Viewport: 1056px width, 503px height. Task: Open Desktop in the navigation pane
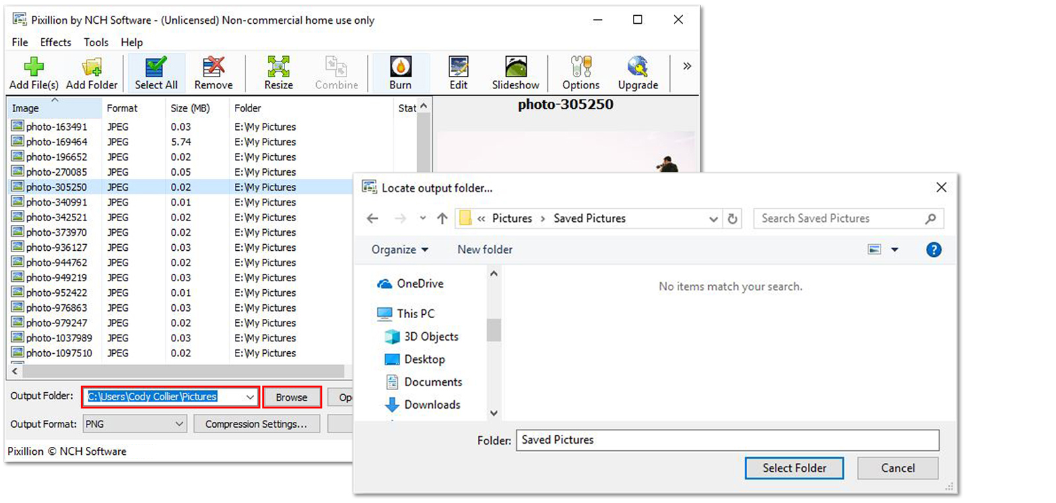(415, 360)
